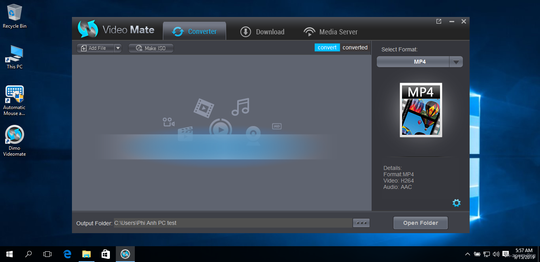Click the MP4 format preview thumbnail

(x=421, y=110)
